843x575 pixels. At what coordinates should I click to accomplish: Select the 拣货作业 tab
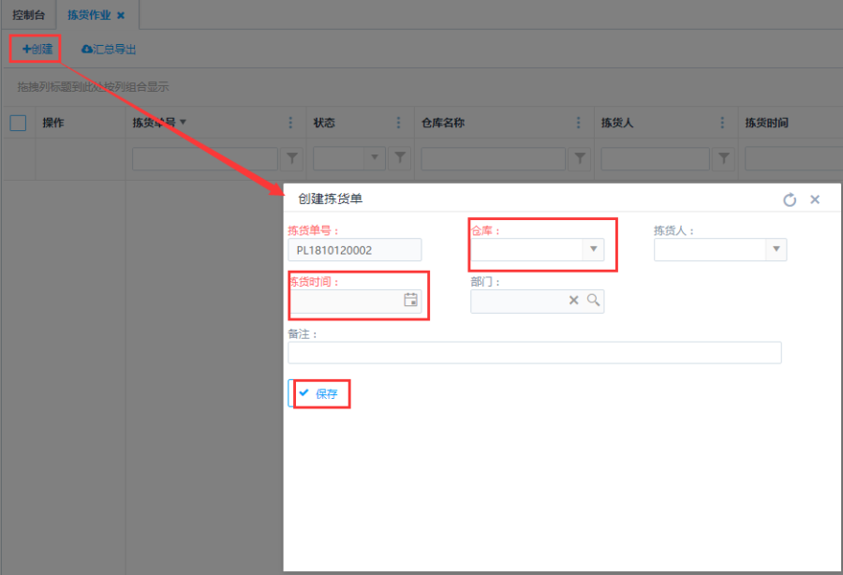89,15
